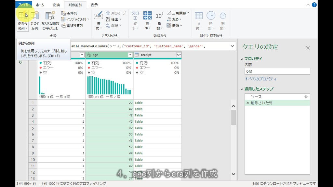Click the 重複する列 (Duplicate Column) icon

(72, 26)
